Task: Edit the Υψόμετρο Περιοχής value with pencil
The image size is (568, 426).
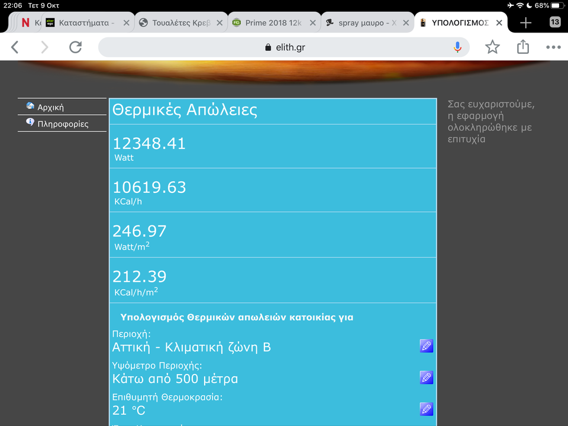Action: point(427,377)
